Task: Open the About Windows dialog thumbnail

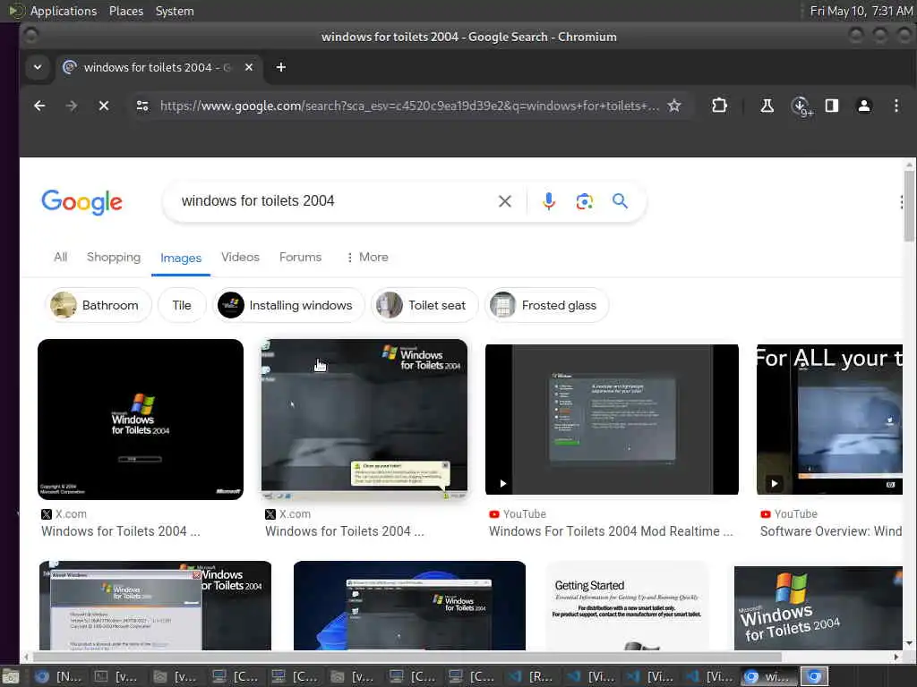Action: click(155, 606)
